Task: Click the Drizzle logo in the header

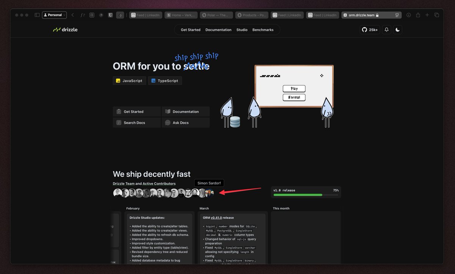Action: (x=65, y=29)
